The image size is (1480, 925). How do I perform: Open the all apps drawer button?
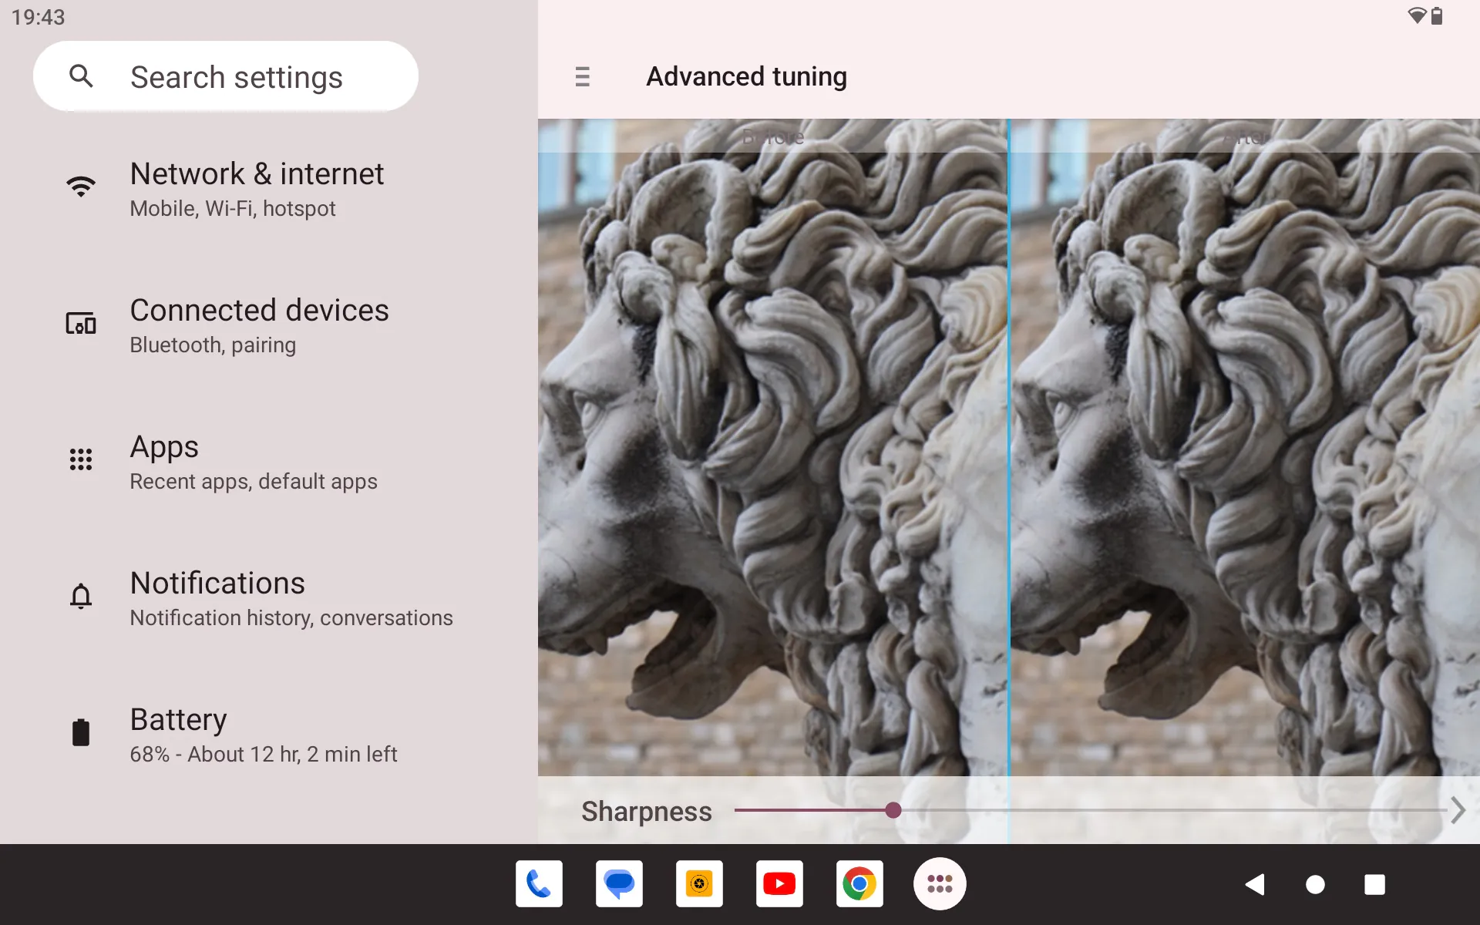coord(940,884)
